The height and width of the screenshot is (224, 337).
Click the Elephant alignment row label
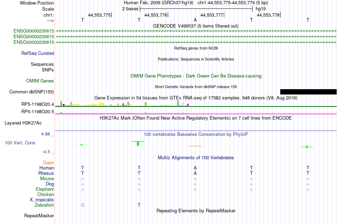point(45,189)
